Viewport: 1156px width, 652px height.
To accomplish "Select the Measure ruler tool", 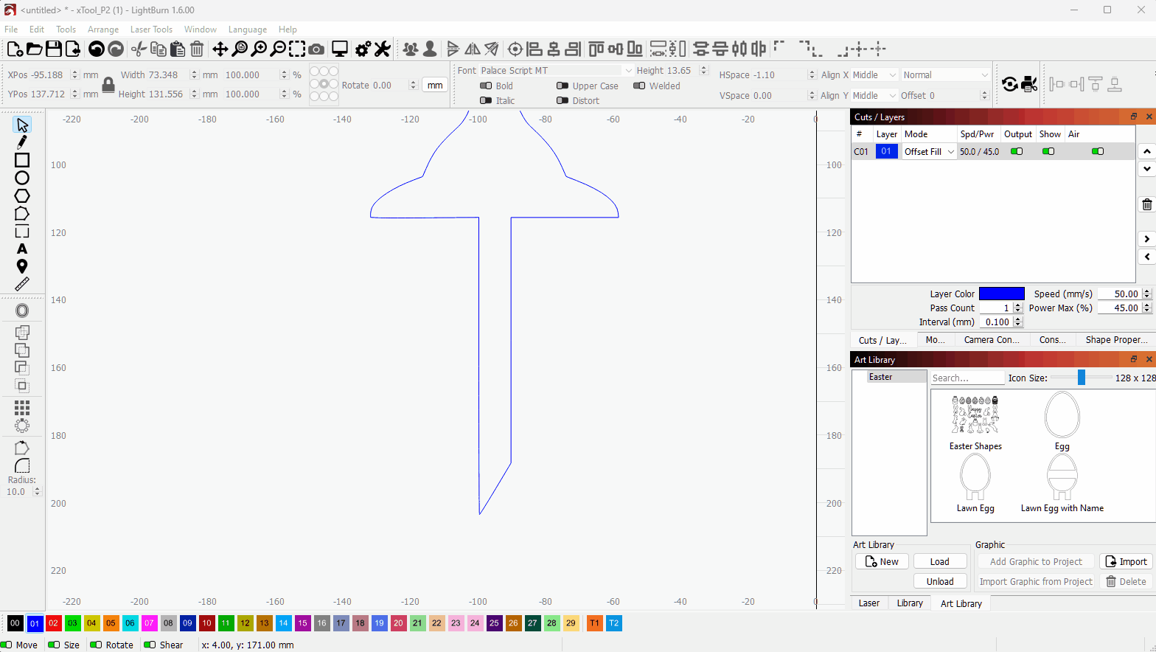I will tap(22, 284).
